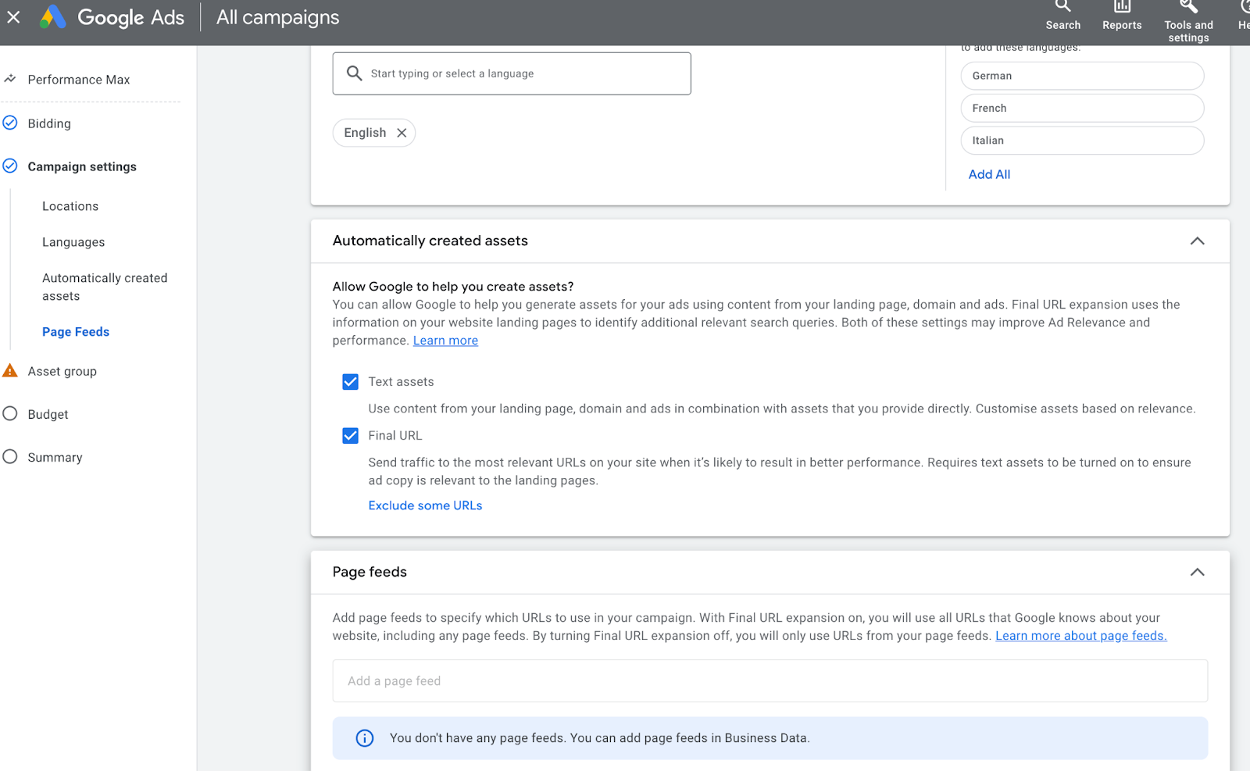Uncheck the Final URL checkbox
The width and height of the screenshot is (1250, 771).
(351, 436)
